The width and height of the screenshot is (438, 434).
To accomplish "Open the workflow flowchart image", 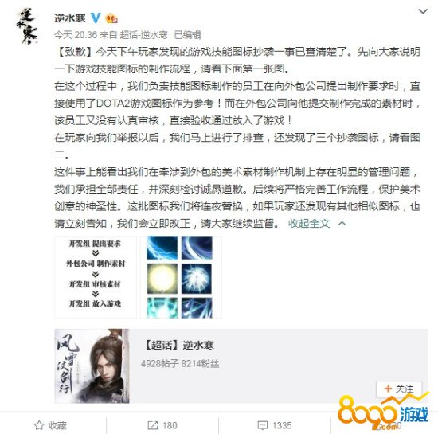I will point(96,277).
